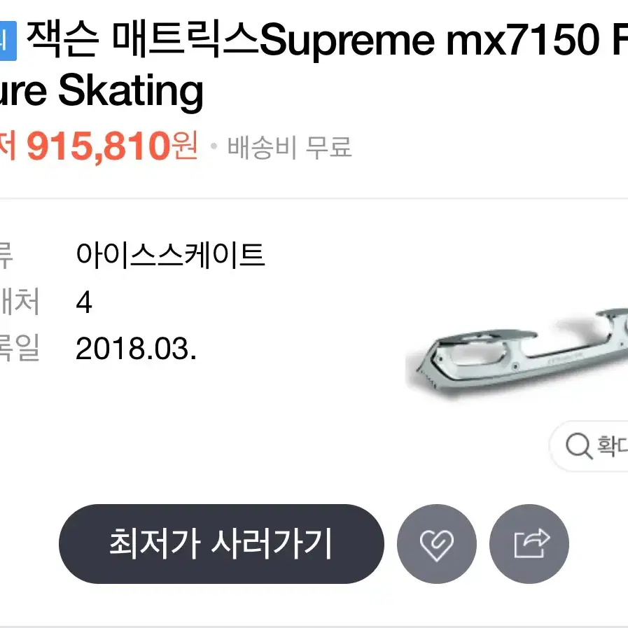Click the 매처 seller label text
This screenshot has width=628, height=628.
pyautogui.click(x=19, y=301)
